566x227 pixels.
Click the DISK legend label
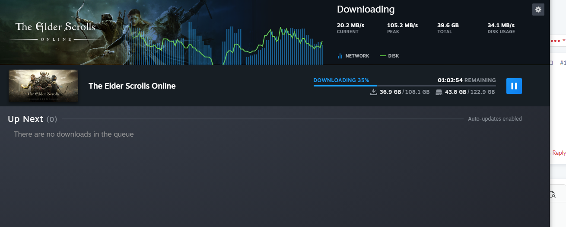pyautogui.click(x=394, y=56)
